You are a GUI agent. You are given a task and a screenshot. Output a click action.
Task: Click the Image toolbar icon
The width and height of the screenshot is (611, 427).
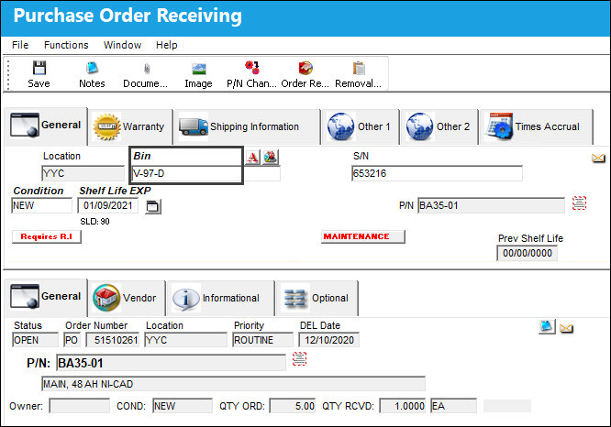point(199,74)
